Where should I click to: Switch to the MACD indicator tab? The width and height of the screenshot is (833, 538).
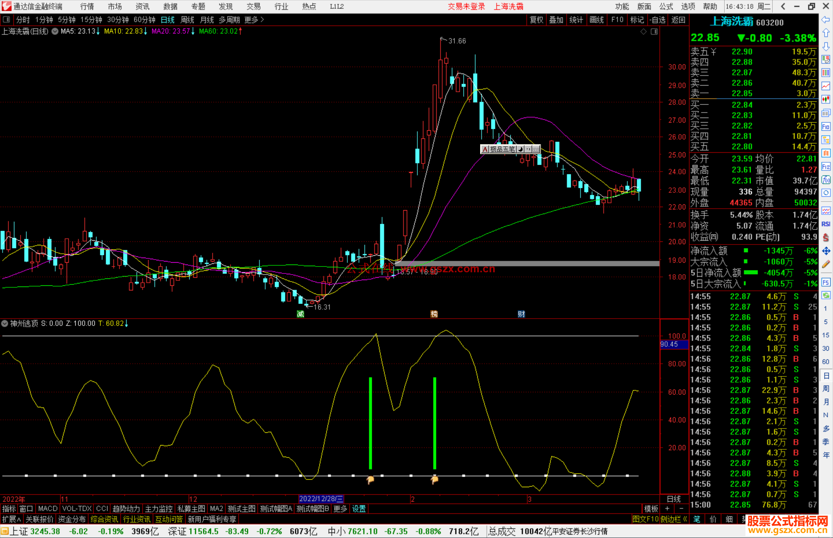[x=47, y=509]
